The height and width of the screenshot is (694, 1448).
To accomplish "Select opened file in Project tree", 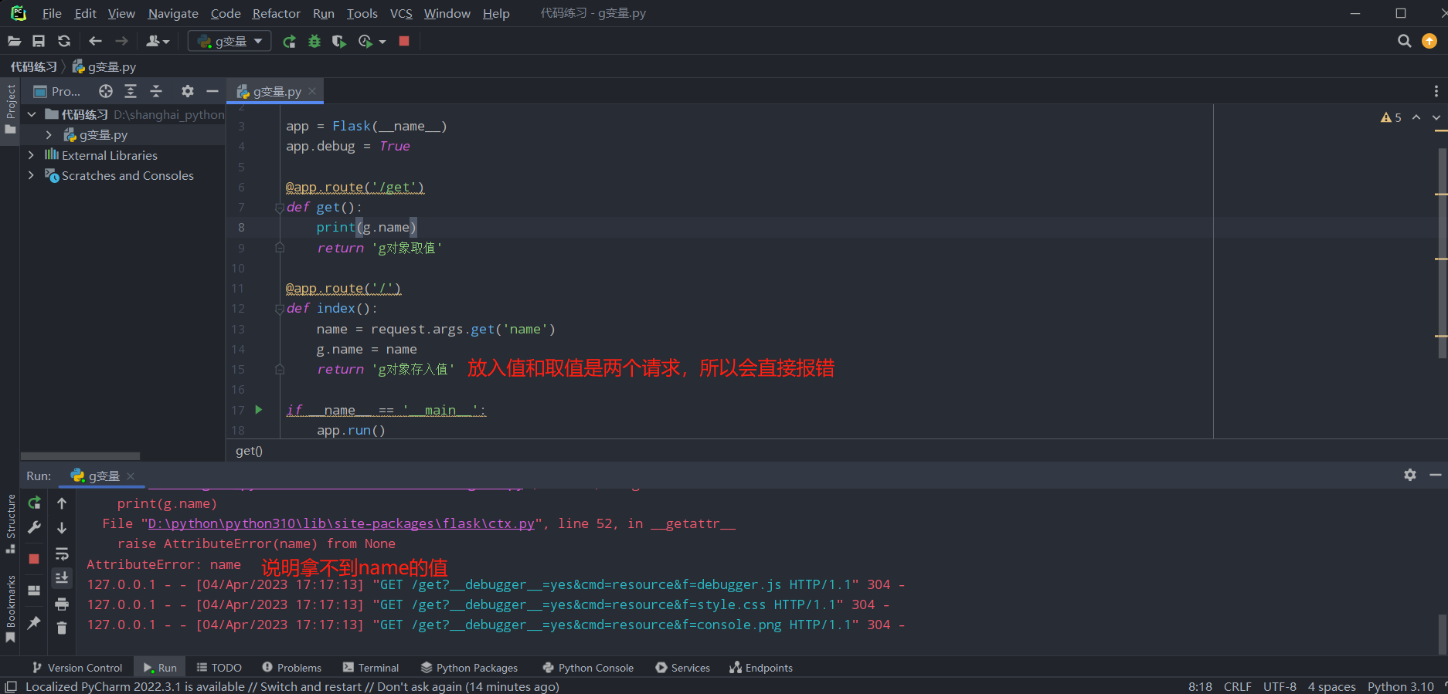I will click(106, 91).
